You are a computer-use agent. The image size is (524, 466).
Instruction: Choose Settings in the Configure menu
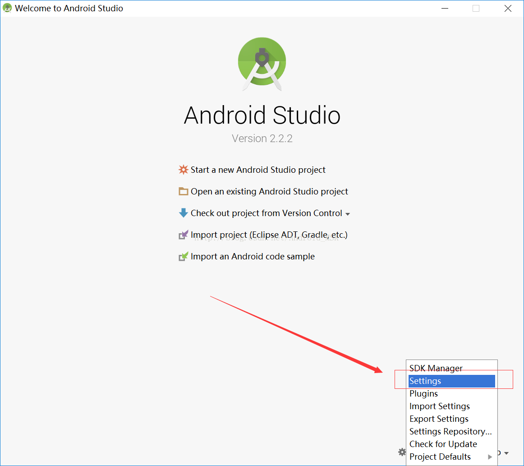[x=451, y=381]
